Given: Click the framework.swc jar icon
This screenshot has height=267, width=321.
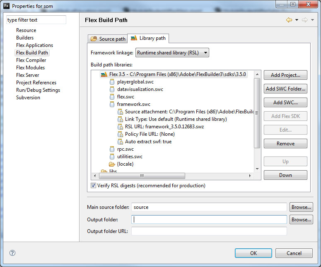Looking at the screenshot, I should click(112, 104).
